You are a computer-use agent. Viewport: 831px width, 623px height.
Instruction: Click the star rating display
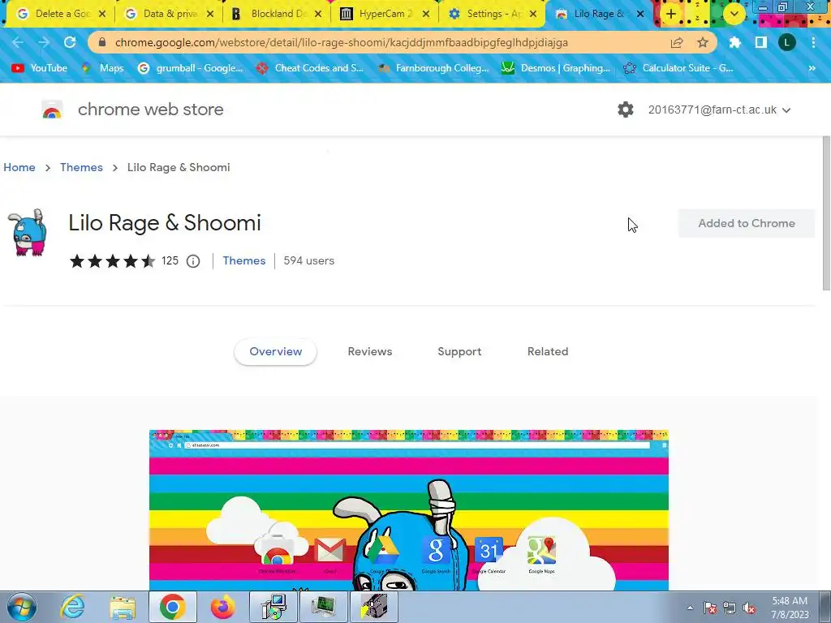pos(112,261)
